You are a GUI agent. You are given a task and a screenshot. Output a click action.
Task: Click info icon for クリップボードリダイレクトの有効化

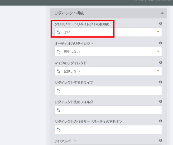pos(160,24)
